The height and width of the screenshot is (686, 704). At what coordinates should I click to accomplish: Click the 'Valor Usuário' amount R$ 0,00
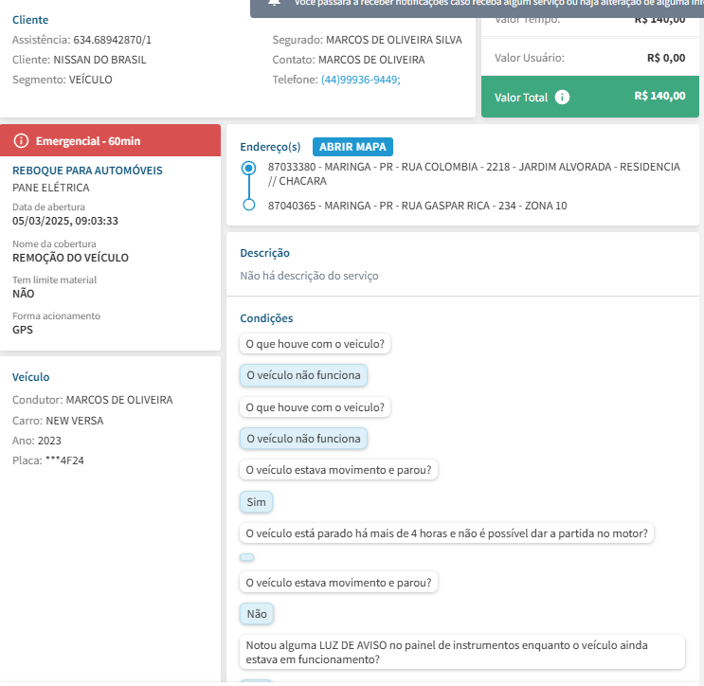(x=666, y=58)
